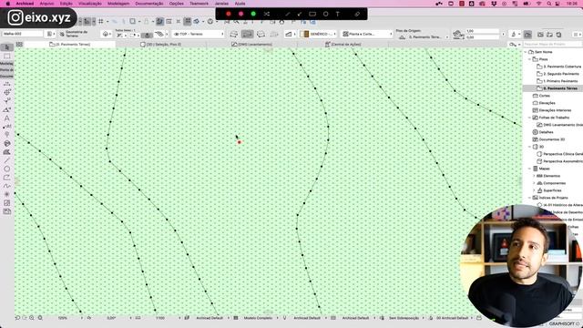Screen dimensions: 583x328
Task: Select the circle shape in annotation bar
Action: coord(326,14)
